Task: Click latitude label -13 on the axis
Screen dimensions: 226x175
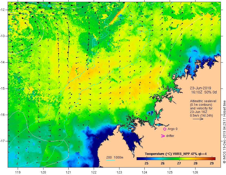Action: [x=3, y=36]
